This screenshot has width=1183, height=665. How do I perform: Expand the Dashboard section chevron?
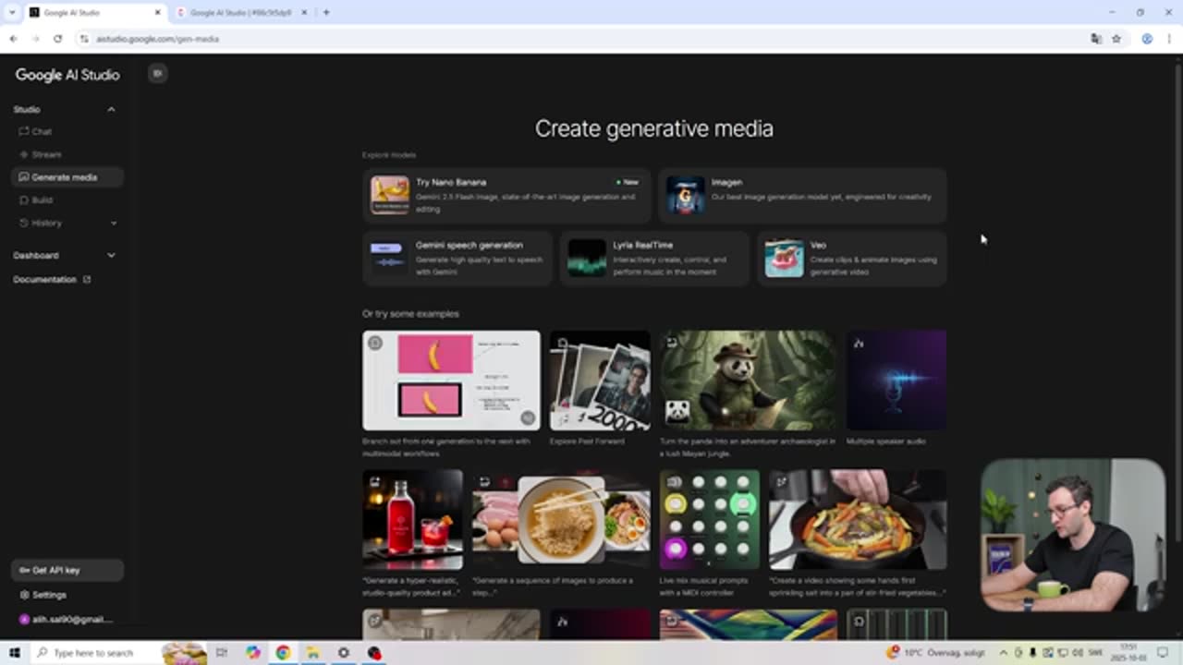pos(111,255)
